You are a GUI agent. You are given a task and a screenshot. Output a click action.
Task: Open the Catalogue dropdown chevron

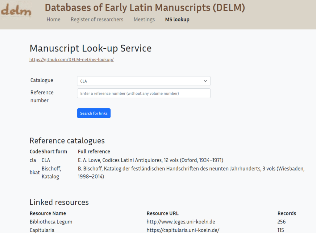click(x=205, y=81)
